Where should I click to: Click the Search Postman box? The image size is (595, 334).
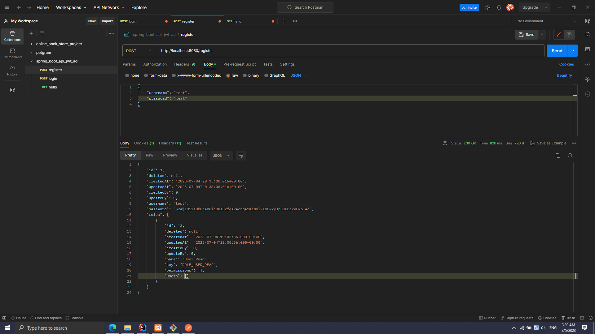[305, 7]
